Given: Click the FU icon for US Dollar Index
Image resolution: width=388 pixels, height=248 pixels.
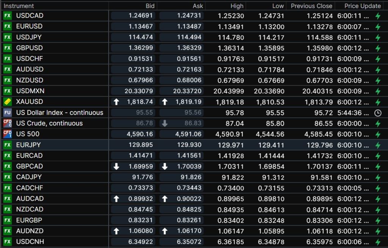Looking at the screenshot, I should (x=7, y=113).
